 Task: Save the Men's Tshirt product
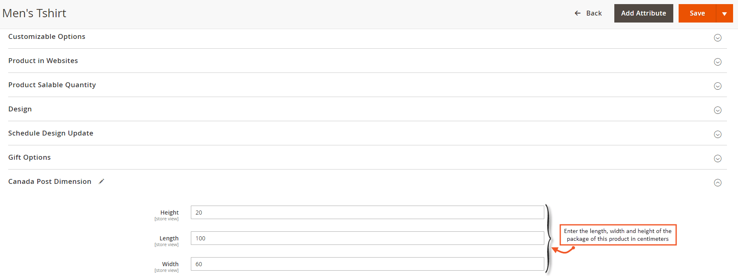tap(697, 14)
